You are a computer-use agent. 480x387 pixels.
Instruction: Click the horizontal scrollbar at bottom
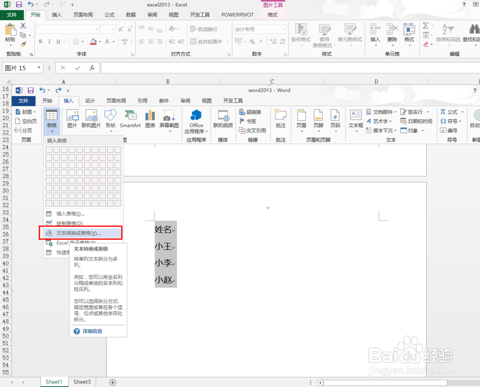pyautogui.click(x=385, y=382)
